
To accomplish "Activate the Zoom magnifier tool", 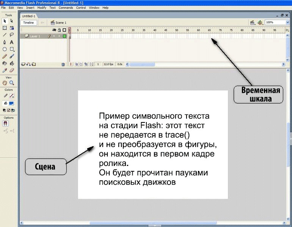I will pos(12,83).
